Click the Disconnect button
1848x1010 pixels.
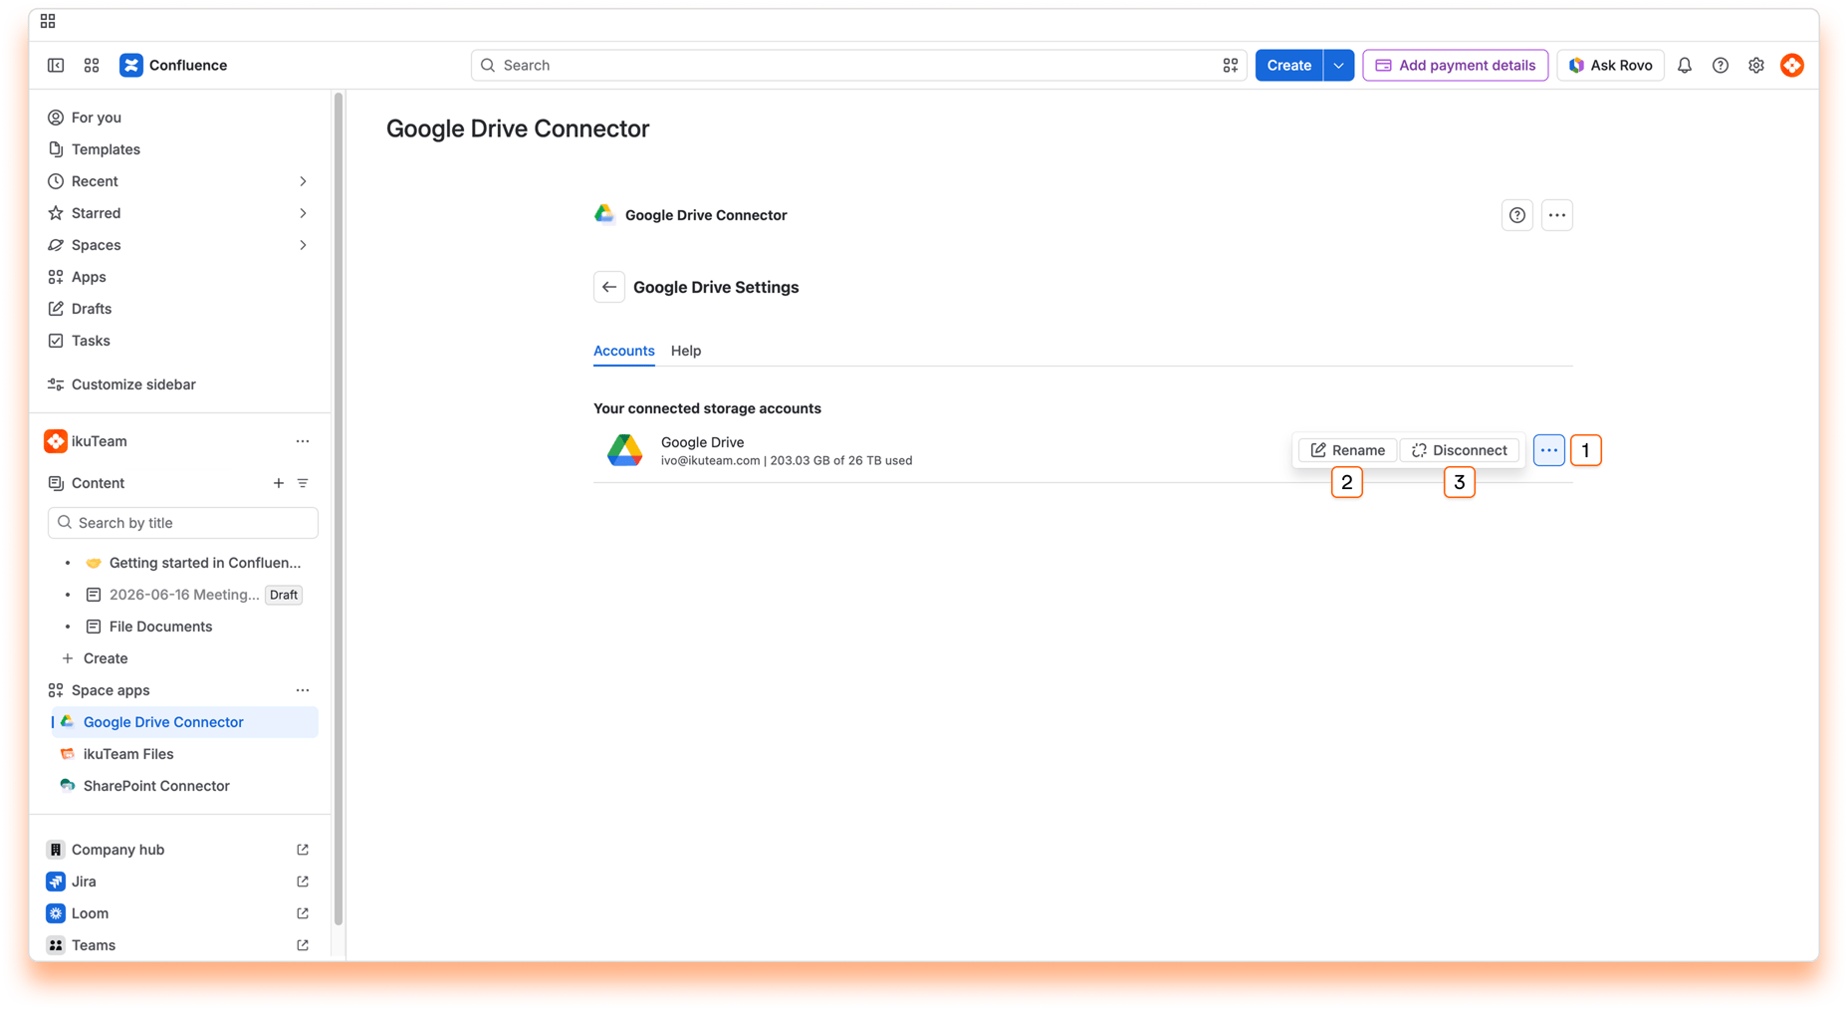pos(1460,450)
